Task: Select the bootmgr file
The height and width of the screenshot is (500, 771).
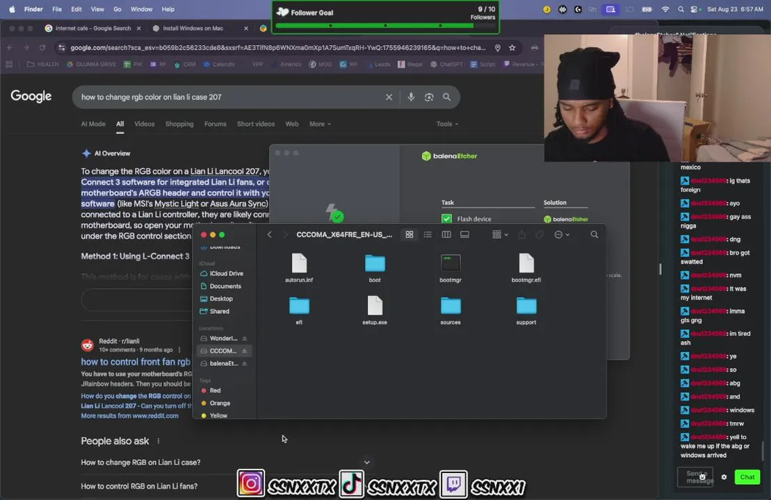Action: (451, 268)
